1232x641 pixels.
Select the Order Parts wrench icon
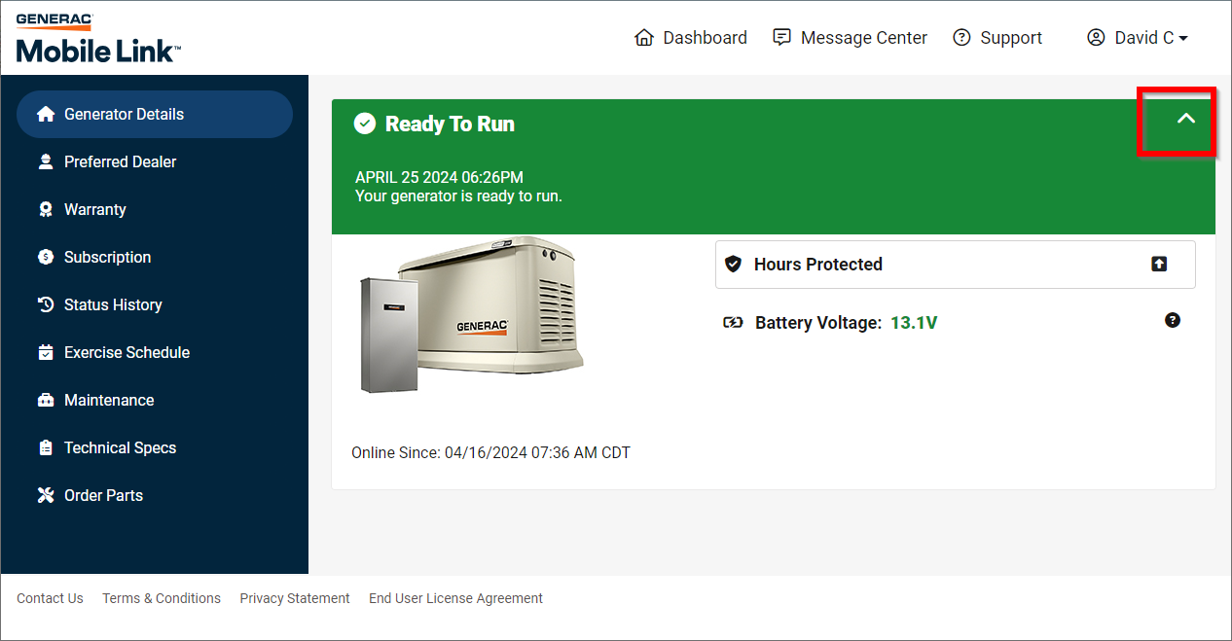(x=46, y=495)
